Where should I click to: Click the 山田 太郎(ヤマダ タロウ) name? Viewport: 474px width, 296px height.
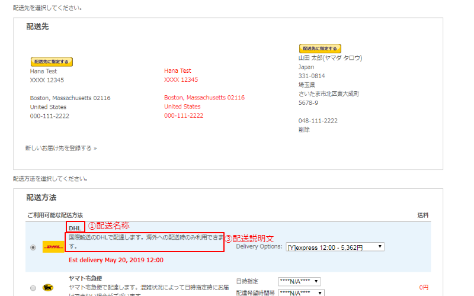point(330,58)
